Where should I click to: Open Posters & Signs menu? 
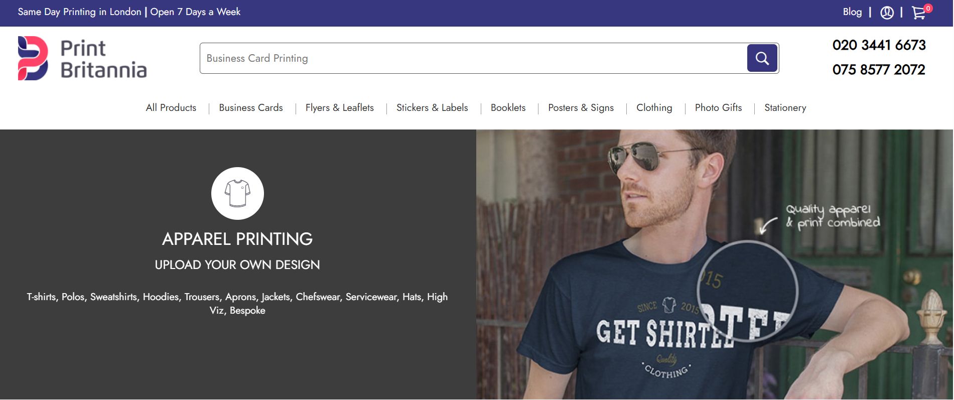pyautogui.click(x=581, y=108)
